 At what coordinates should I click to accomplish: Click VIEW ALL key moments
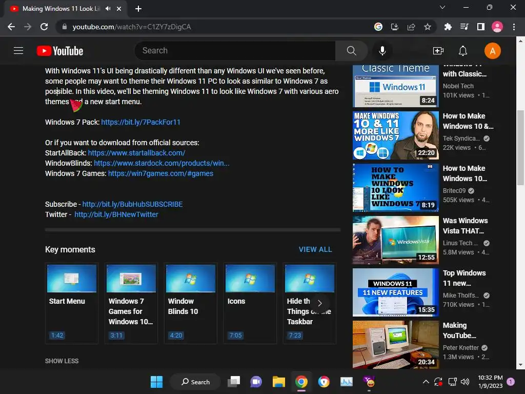point(315,250)
